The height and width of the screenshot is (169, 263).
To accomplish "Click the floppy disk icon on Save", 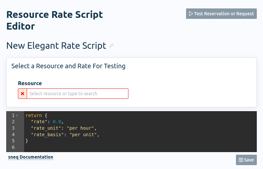I will pyautogui.click(x=241, y=160).
